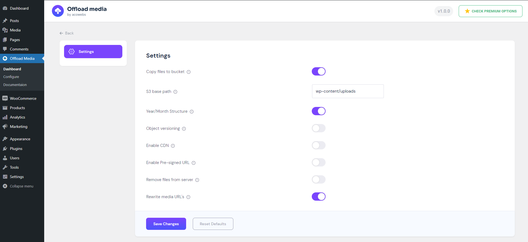Select the Settings tab in left panel

pos(93,52)
